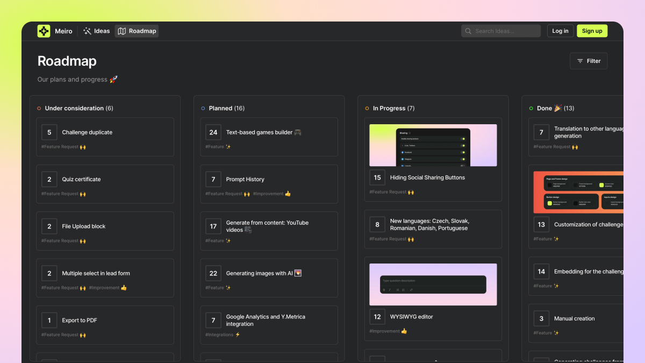Toggle the X (ex. Twitter) sharing switch

(x=463, y=146)
